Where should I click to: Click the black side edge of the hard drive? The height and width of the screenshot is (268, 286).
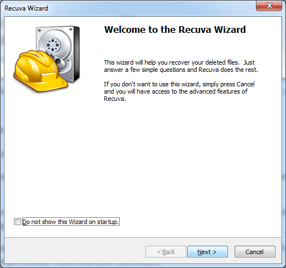77,54
